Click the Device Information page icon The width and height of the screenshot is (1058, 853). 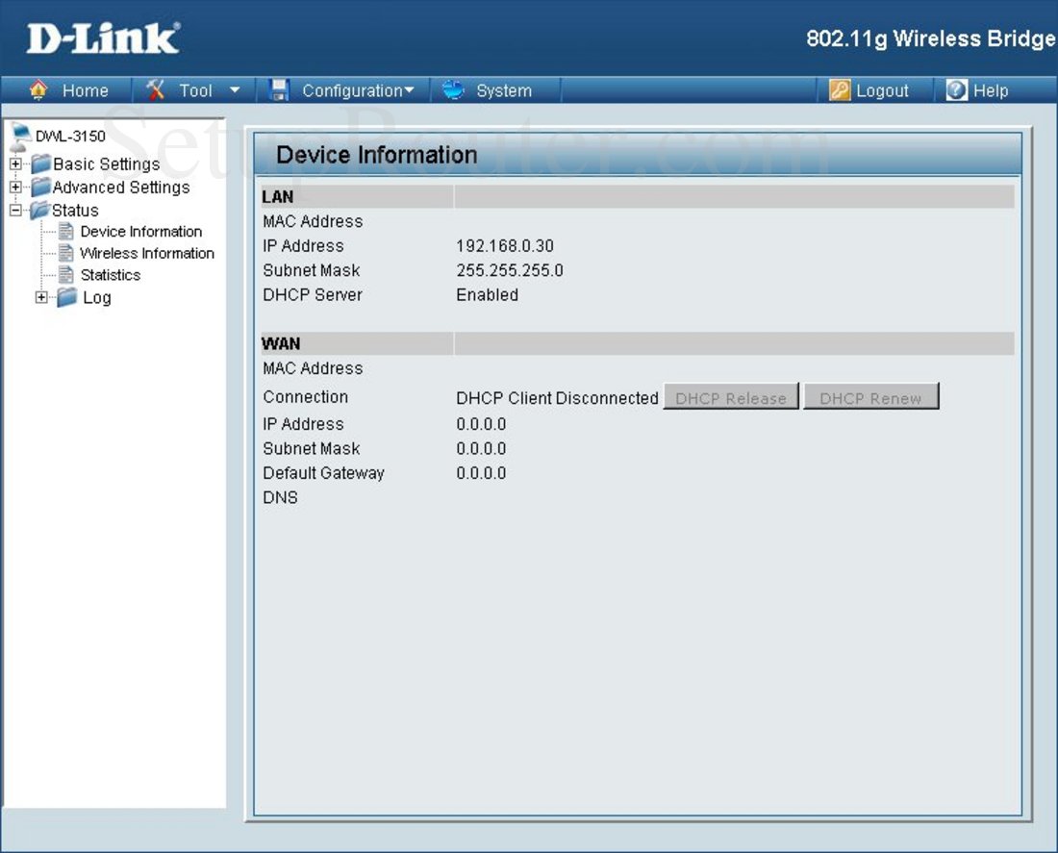click(64, 231)
